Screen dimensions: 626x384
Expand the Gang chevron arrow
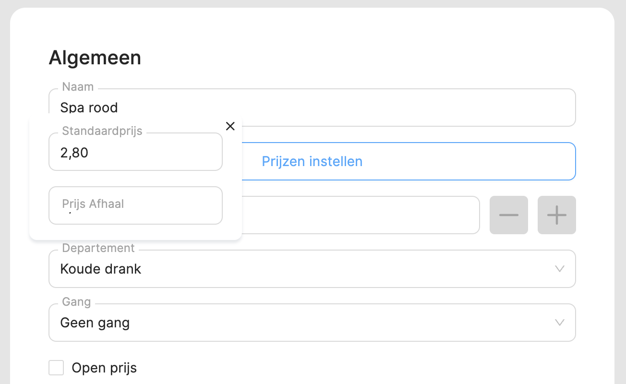tap(559, 323)
